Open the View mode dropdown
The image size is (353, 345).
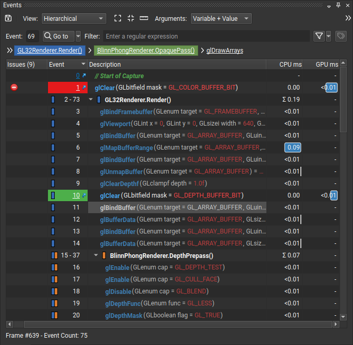click(74, 18)
